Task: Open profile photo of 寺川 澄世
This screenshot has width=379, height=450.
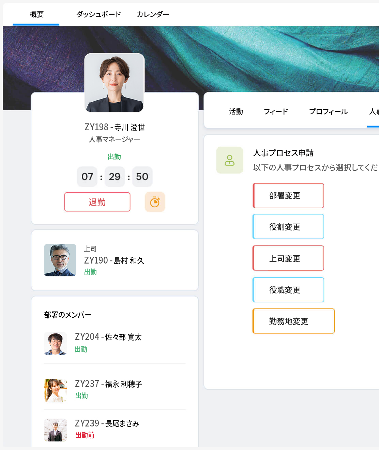Action: coord(114,82)
